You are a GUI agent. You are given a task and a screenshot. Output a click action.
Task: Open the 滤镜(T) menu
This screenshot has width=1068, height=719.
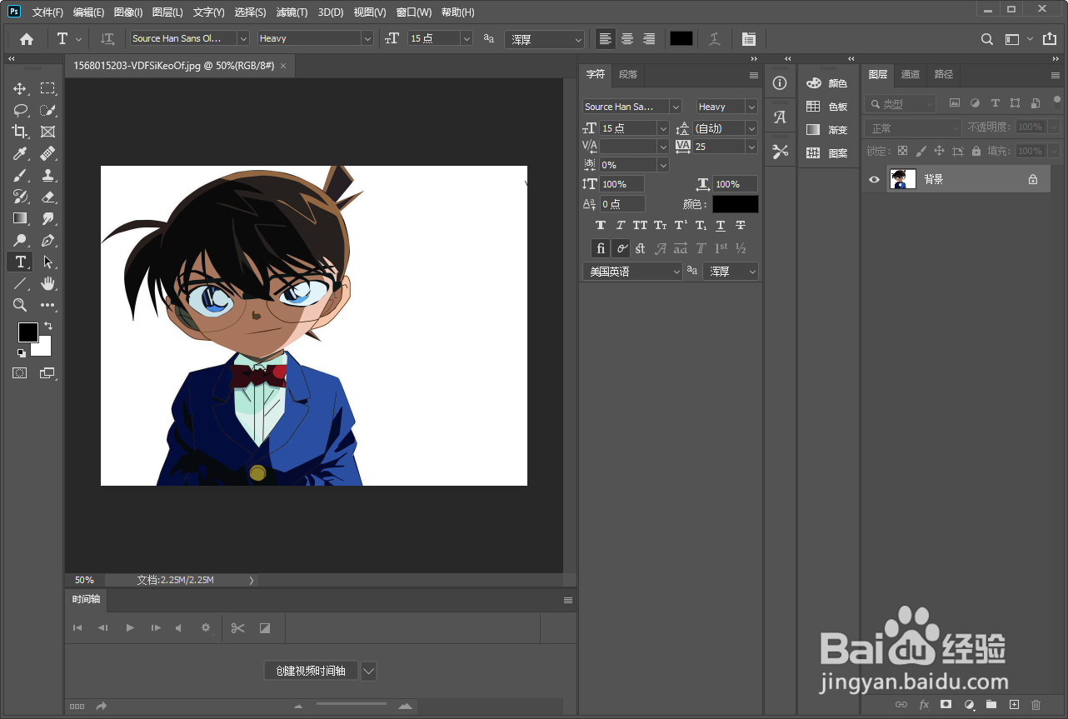coord(292,12)
